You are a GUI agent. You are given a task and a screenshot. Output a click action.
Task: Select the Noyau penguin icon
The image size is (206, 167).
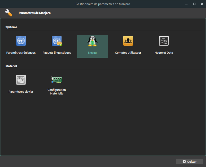[92, 41]
